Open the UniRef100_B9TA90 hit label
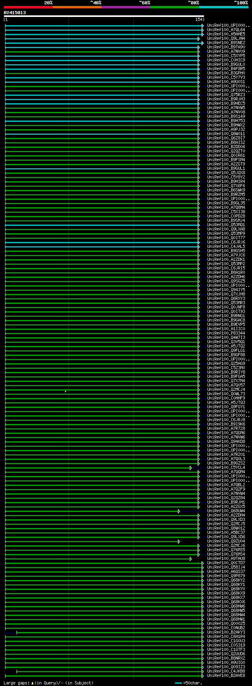Screen dimensions: 252x686 [x=226, y=47]
